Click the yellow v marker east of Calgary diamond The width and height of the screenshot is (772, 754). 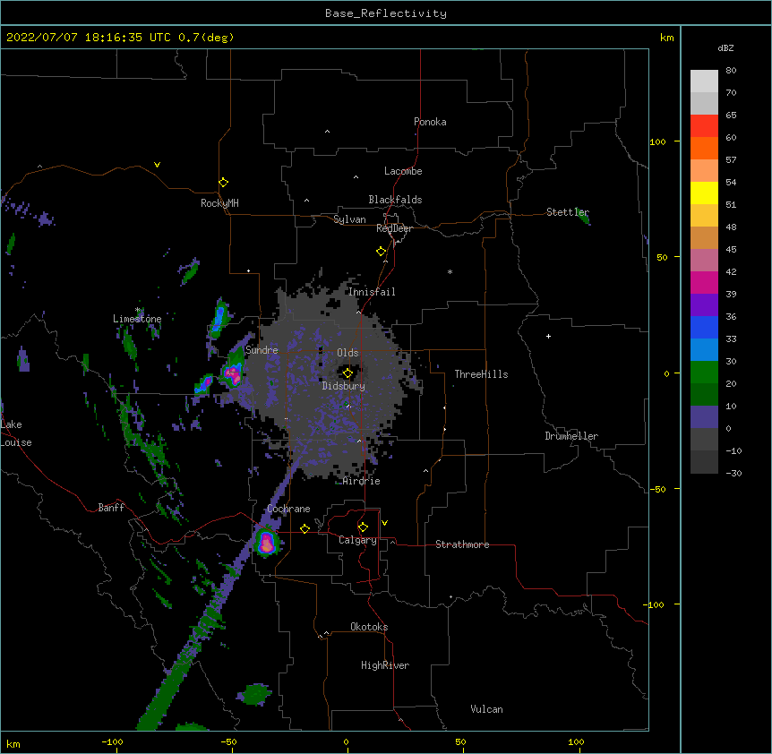tap(384, 523)
